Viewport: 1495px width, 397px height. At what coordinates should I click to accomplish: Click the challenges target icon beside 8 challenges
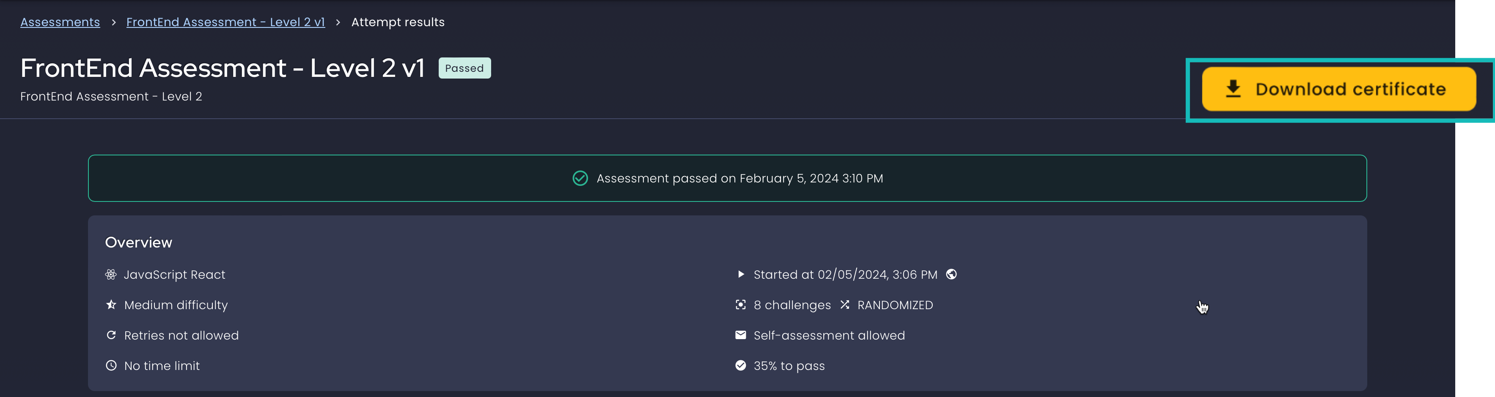pyautogui.click(x=741, y=305)
